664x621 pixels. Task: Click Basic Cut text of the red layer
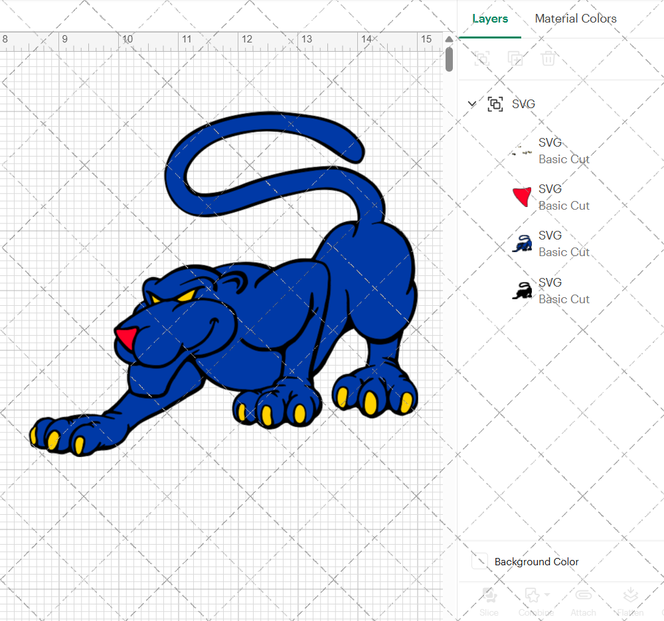pos(564,206)
